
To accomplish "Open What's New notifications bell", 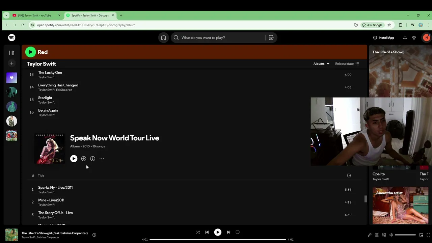I will click(x=405, y=37).
